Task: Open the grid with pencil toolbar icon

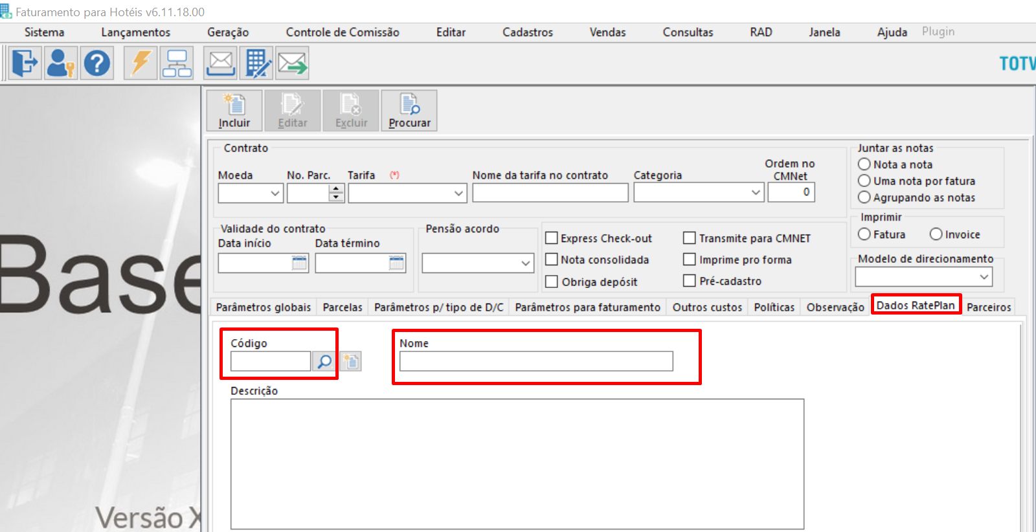Action: [x=257, y=63]
